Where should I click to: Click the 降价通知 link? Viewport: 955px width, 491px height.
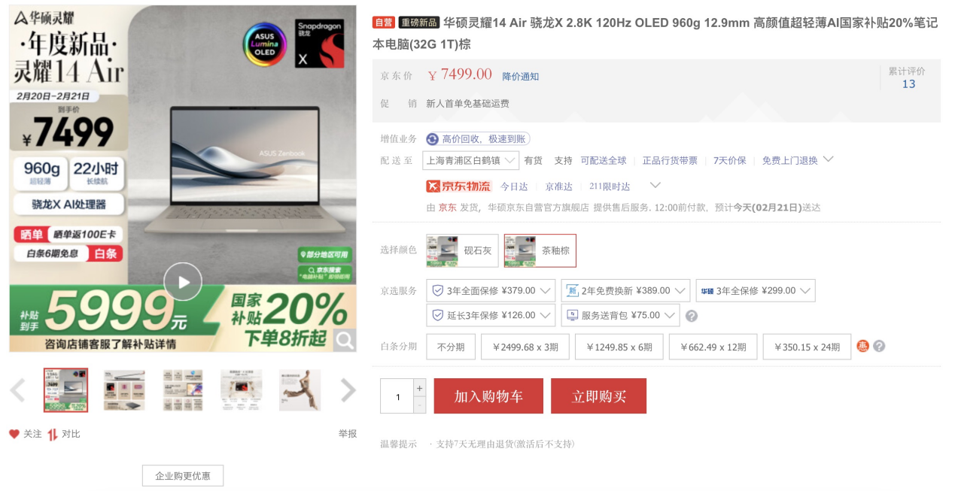coord(521,77)
